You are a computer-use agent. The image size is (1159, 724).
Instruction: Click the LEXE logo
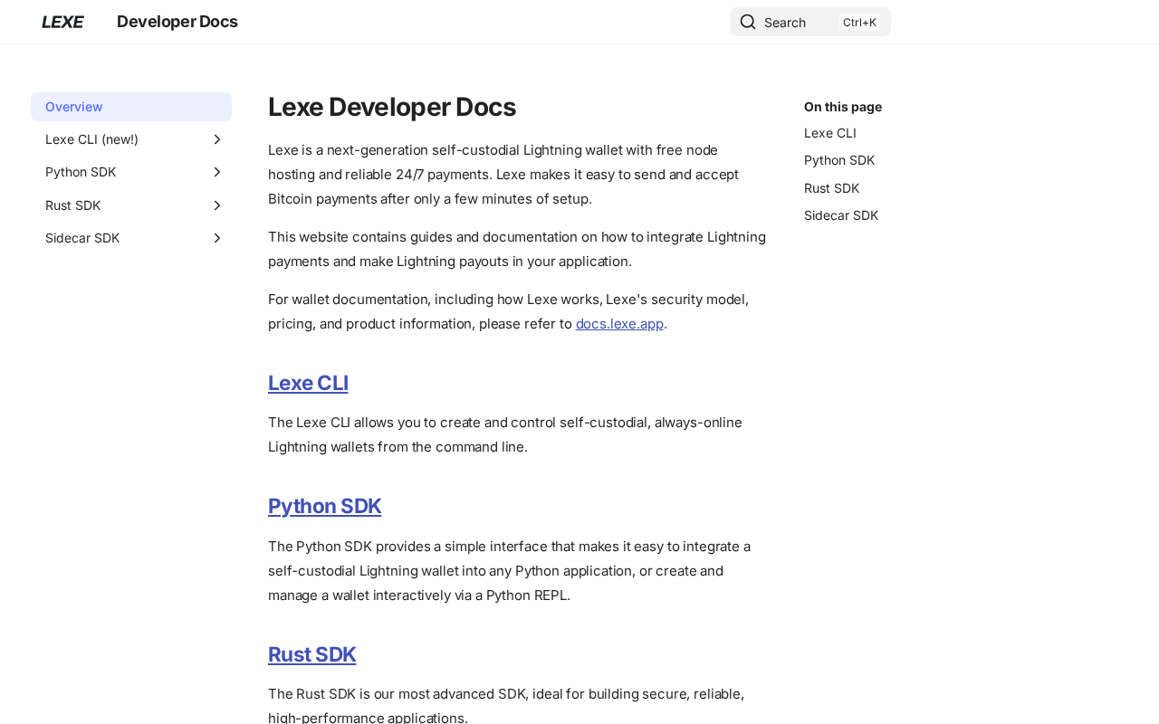[x=62, y=22]
